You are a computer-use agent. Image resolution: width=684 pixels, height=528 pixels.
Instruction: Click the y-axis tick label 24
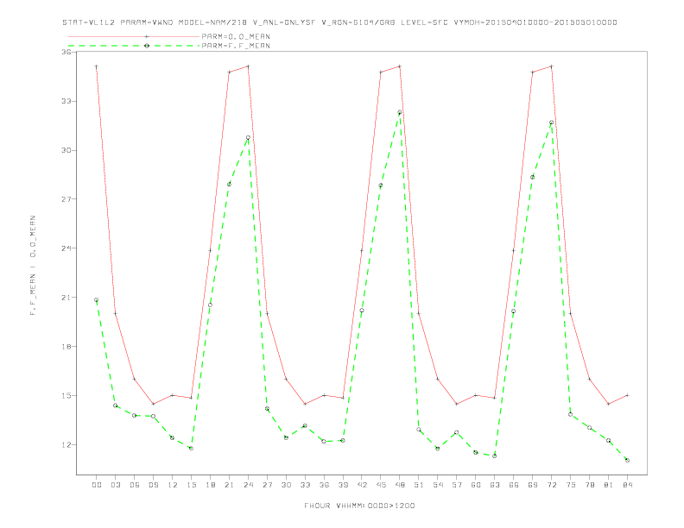(66, 248)
